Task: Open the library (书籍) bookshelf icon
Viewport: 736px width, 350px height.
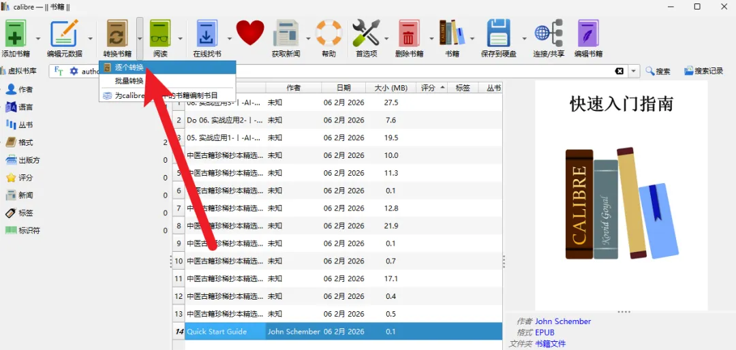Action: tap(452, 33)
